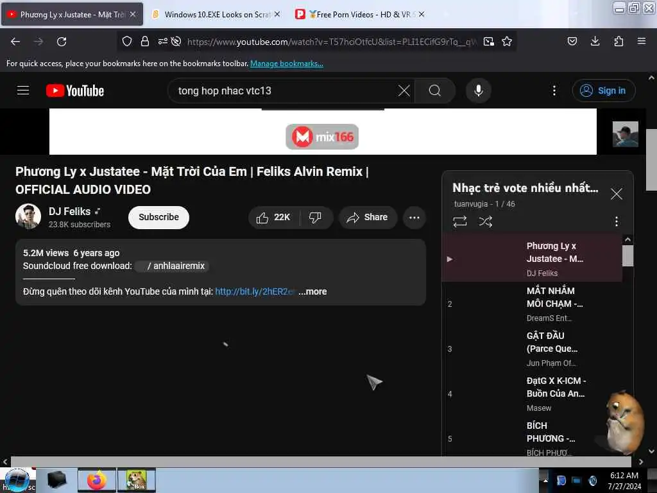Image resolution: width=657 pixels, height=493 pixels.
Task: Run search with the magnifier button
Action: pos(435,91)
